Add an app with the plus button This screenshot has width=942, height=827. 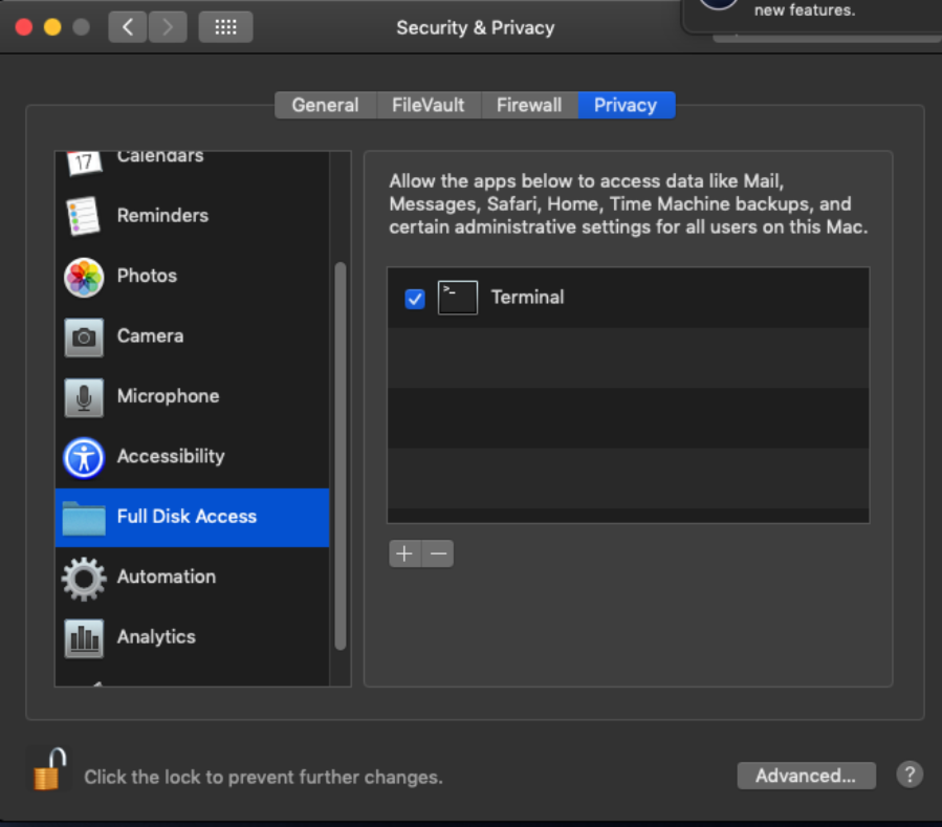(404, 553)
